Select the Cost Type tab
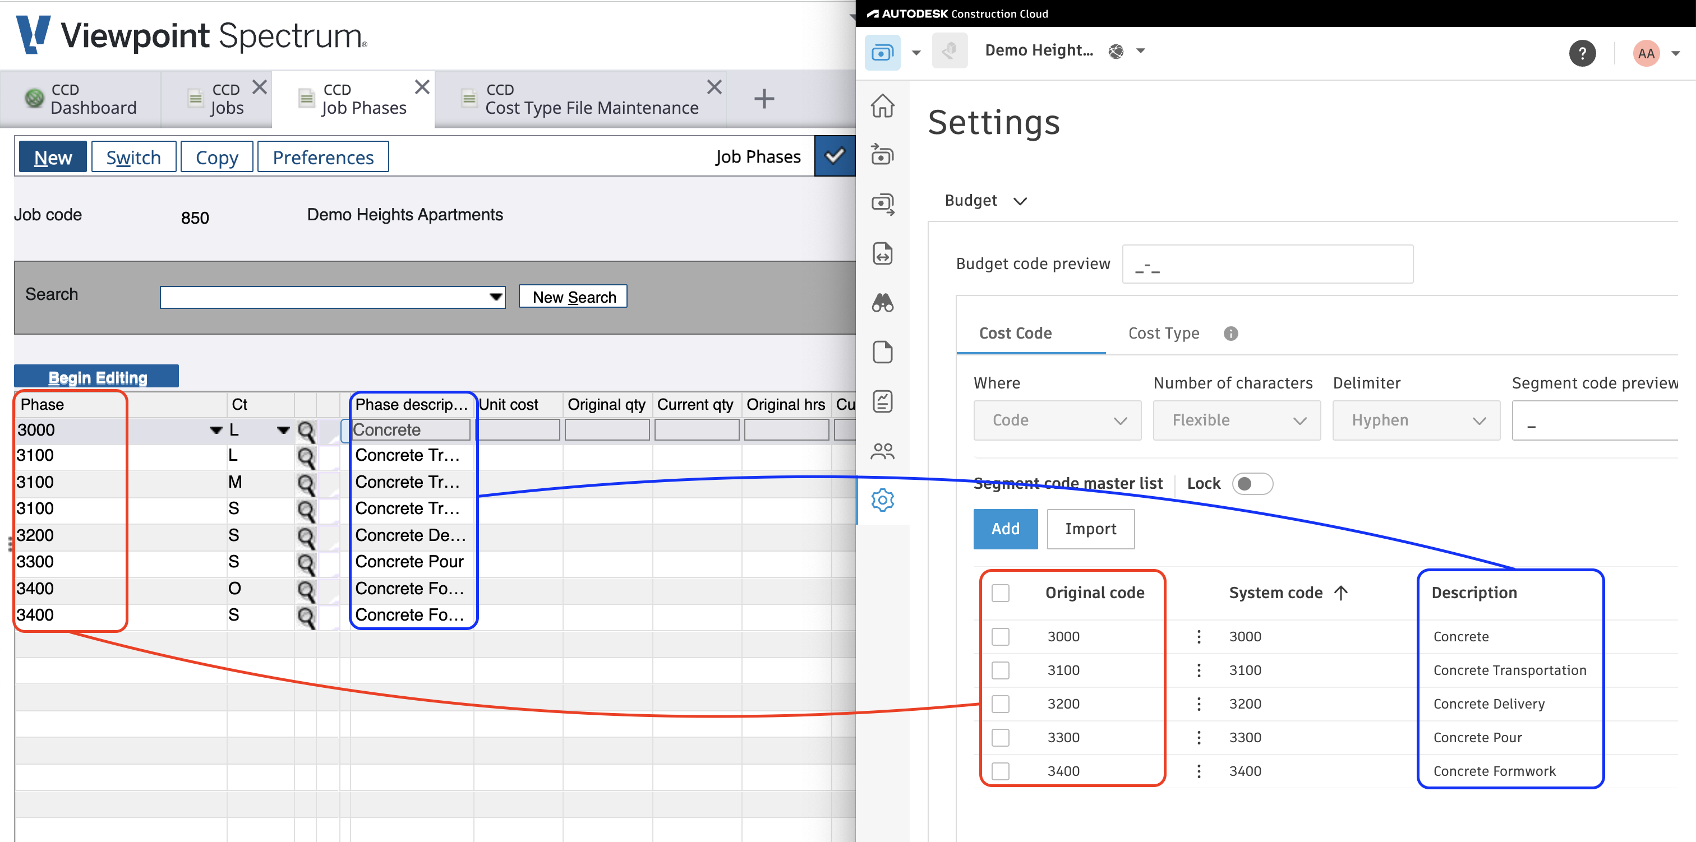This screenshot has height=842, width=1696. (x=1163, y=333)
